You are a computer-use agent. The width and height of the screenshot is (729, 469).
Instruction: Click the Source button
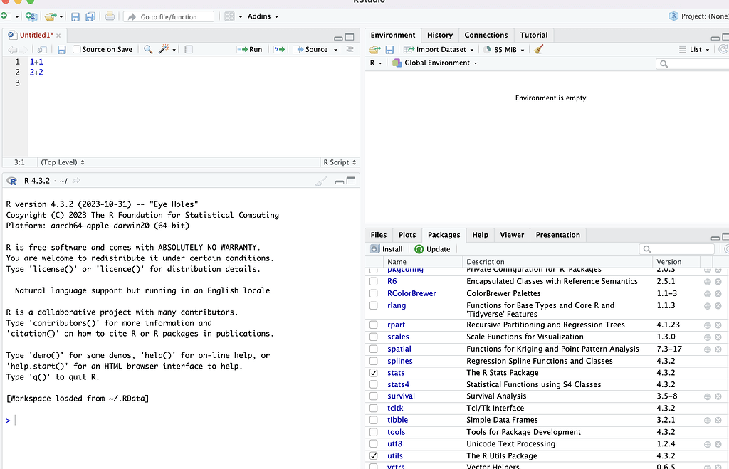coord(311,49)
